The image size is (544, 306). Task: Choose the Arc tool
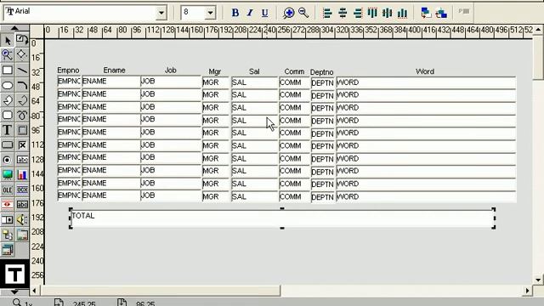(x=22, y=85)
